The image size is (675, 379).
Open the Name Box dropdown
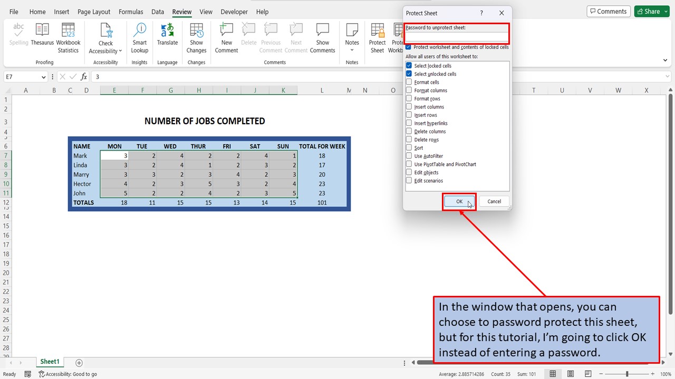click(x=45, y=76)
